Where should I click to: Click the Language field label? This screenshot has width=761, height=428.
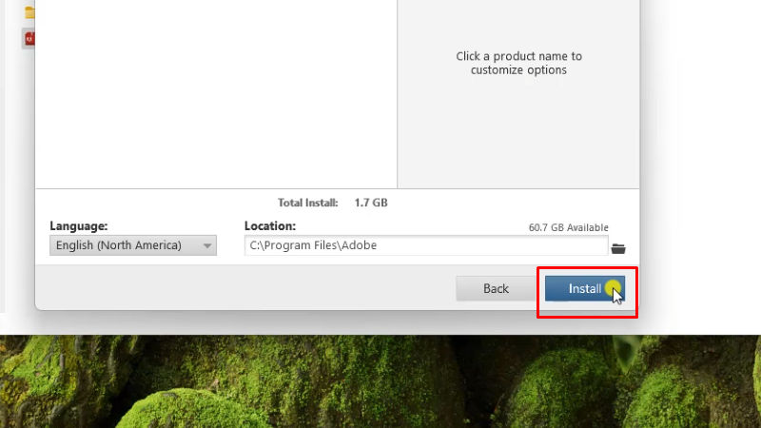[79, 226]
